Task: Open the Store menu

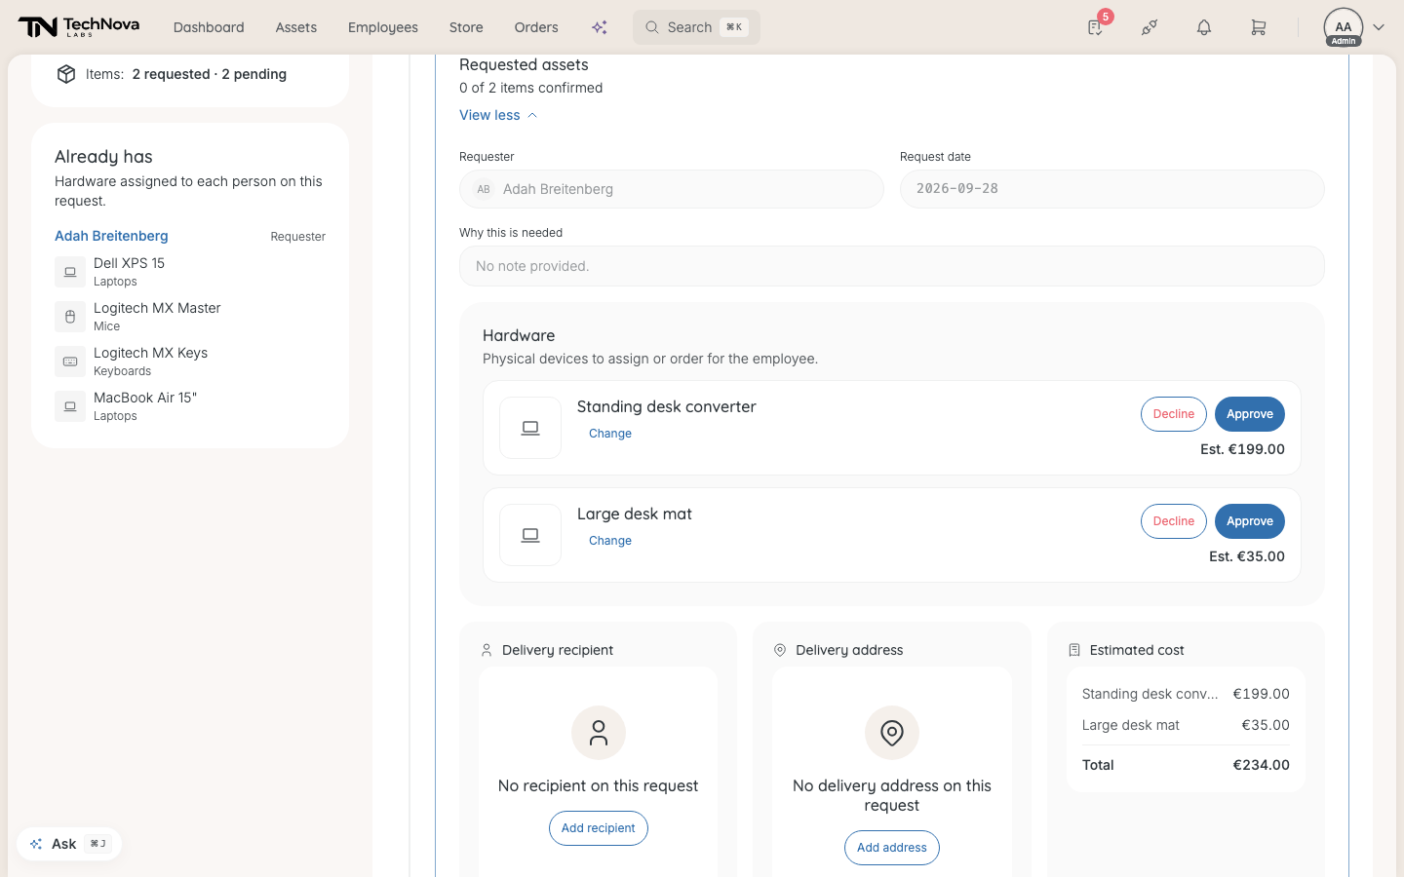Action: [466, 27]
